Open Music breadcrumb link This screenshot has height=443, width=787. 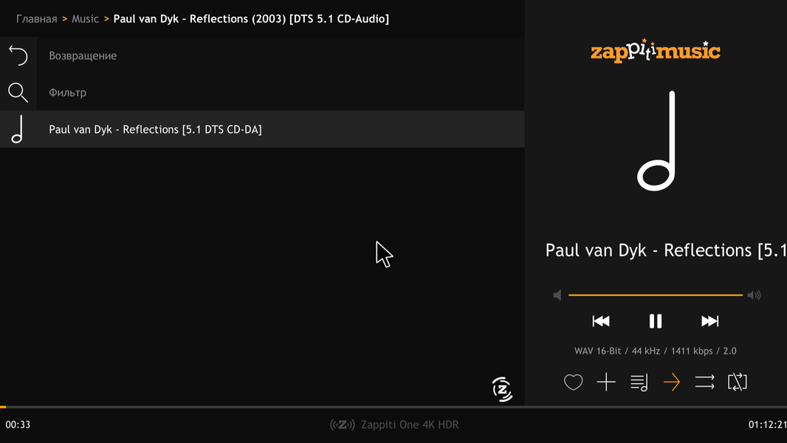click(85, 18)
